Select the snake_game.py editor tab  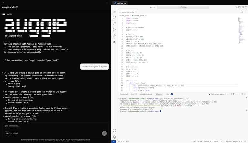[128, 12]
